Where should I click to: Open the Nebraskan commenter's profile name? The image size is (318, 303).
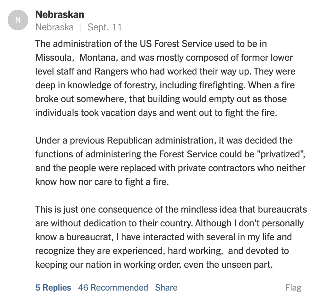(x=60, y=14)
